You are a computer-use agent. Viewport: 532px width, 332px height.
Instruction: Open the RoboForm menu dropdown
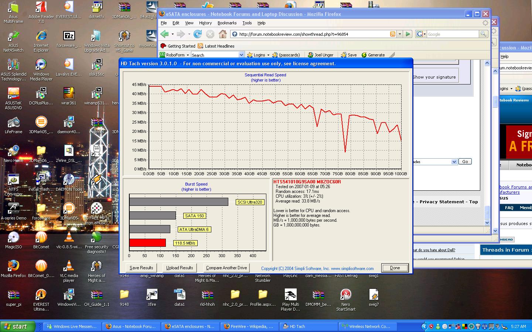(188, 55)
